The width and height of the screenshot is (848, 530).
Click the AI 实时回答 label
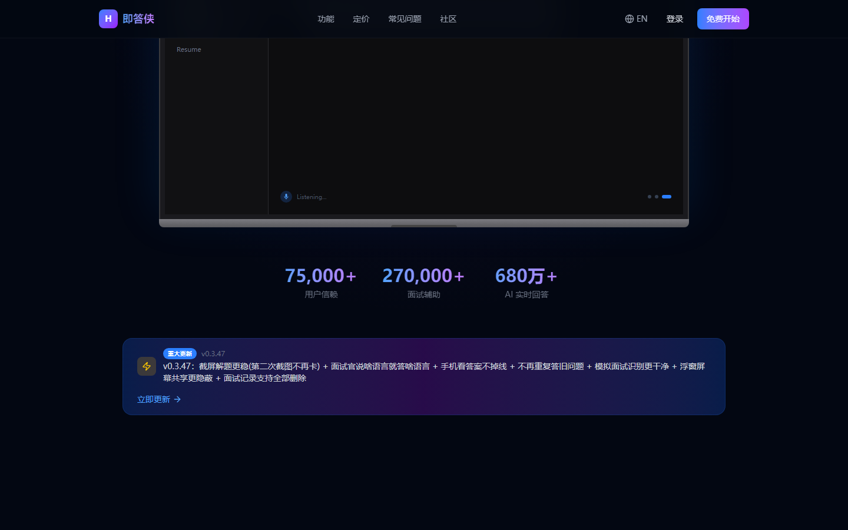tap(526, 294)
